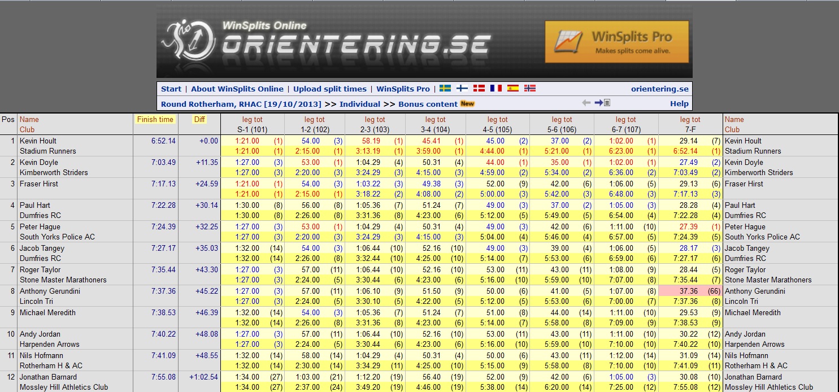Switch language using the Swedish flag
839x392 pixels.
pos(445,89)
